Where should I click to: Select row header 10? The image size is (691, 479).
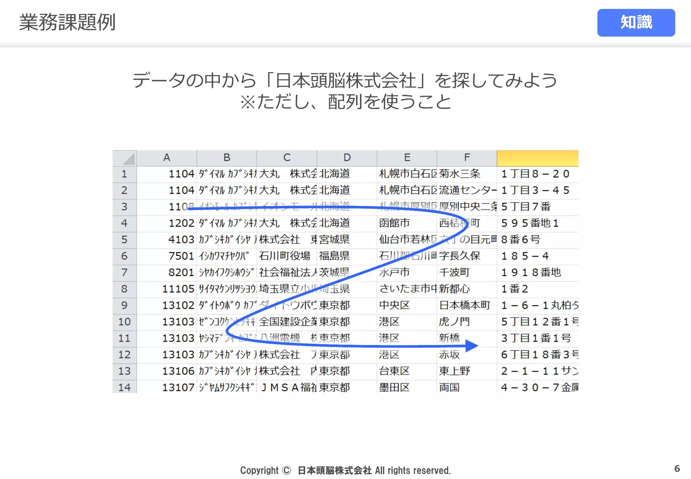(x=125, y=322)
